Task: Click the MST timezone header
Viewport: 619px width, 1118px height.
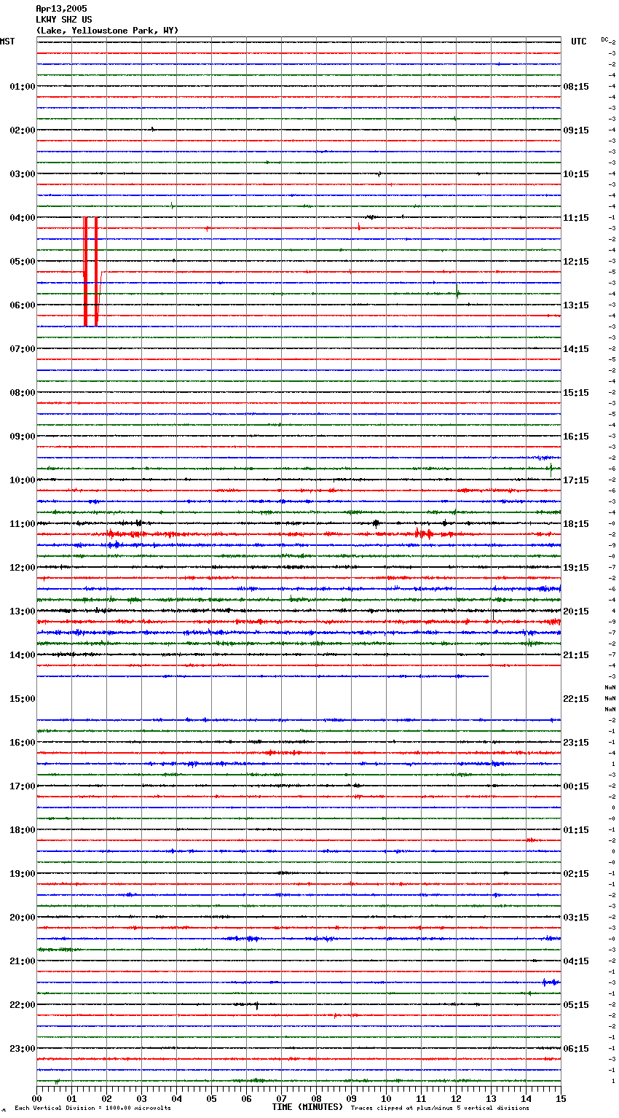Action: coord(7,42)
